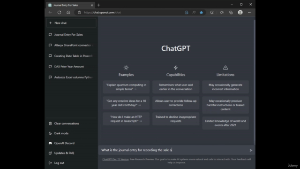The height and width of the screenshot is (169, 300).
Task: Click the Capabilities lightning icon
Action: coord(176,68)
